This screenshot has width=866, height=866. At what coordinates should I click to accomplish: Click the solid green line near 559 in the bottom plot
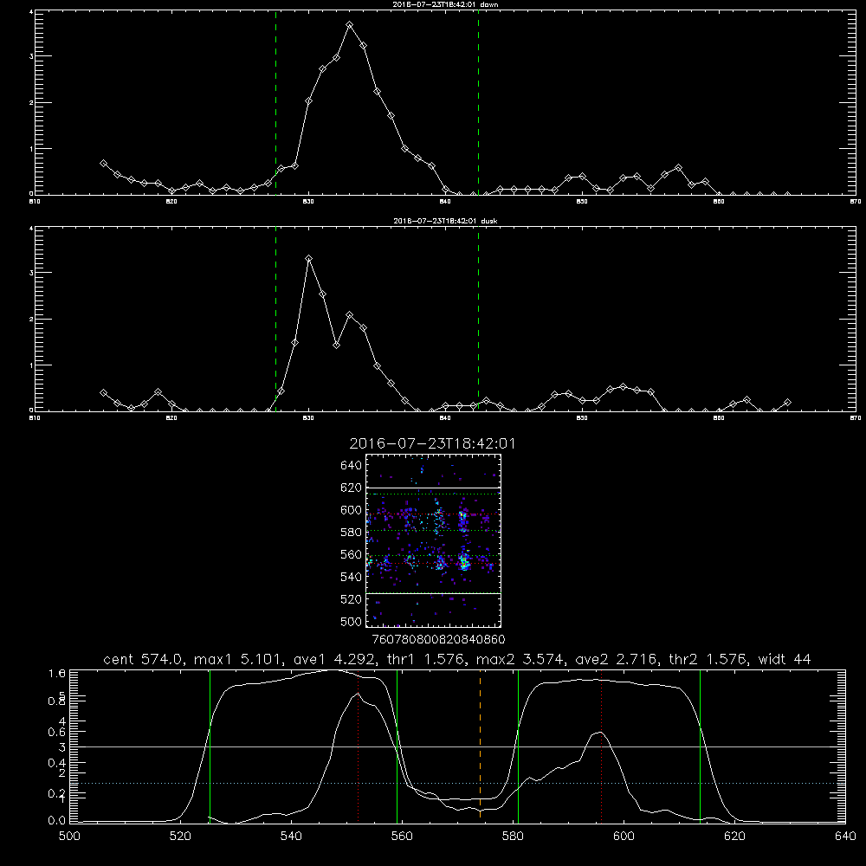397,746
